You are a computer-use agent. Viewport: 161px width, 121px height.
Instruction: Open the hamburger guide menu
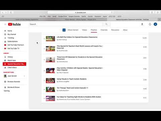[x=5, y=24]
